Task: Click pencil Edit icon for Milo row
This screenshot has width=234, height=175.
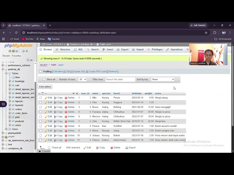Action: coord(46,98)
